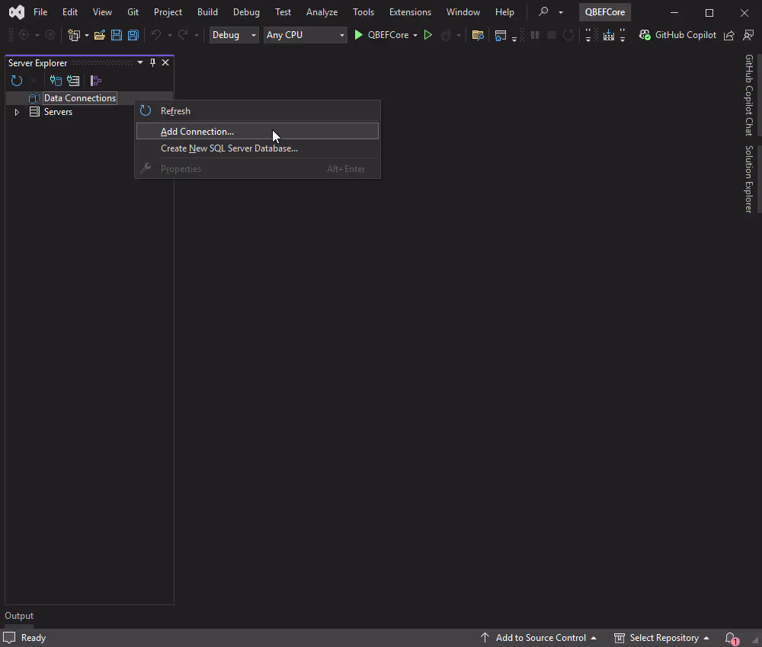Choose Create New SQL Server Database...
Viewport: 762px width, 647px height.
[x=258, y=148]
